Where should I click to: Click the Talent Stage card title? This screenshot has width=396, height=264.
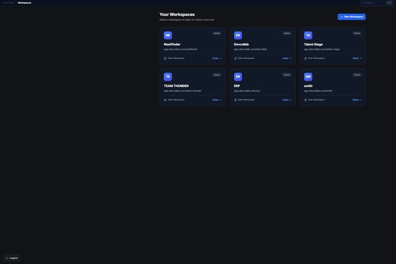click(313, 44)
